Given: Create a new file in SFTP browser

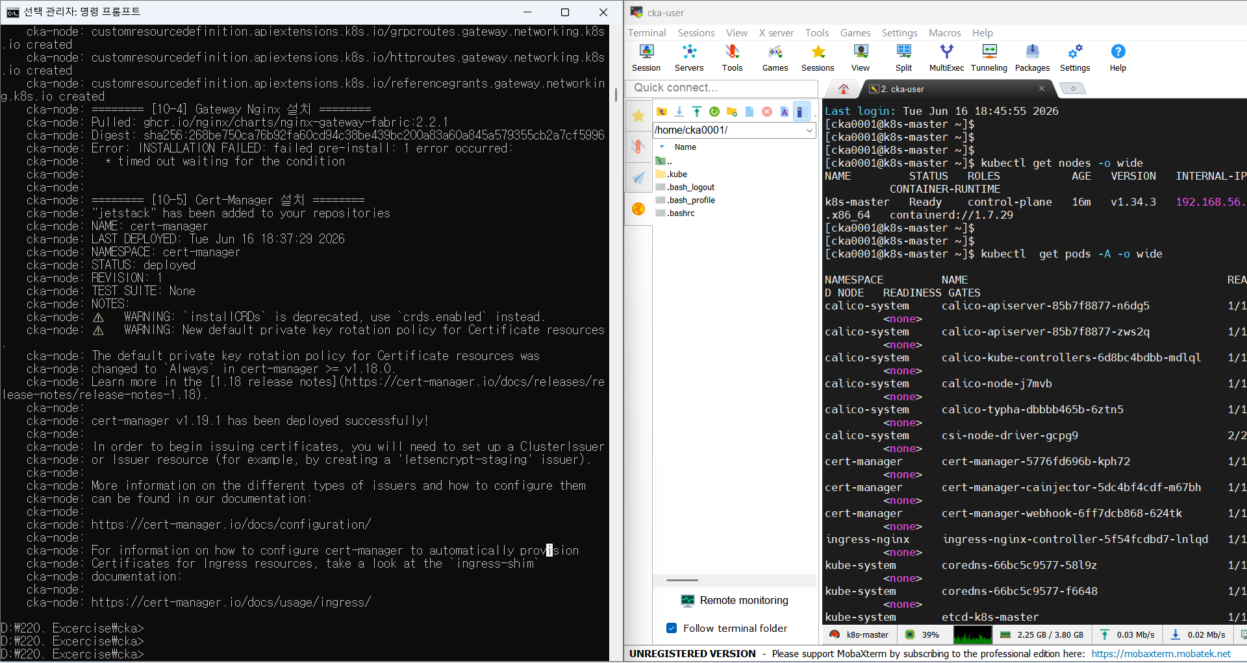Looking at the screenshot, I should [x=749, y=112].
